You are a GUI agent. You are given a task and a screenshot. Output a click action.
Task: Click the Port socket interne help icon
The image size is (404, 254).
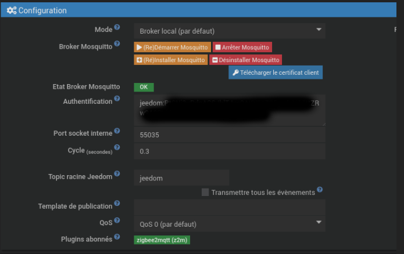pyautogui.click(x=117, y=131)
